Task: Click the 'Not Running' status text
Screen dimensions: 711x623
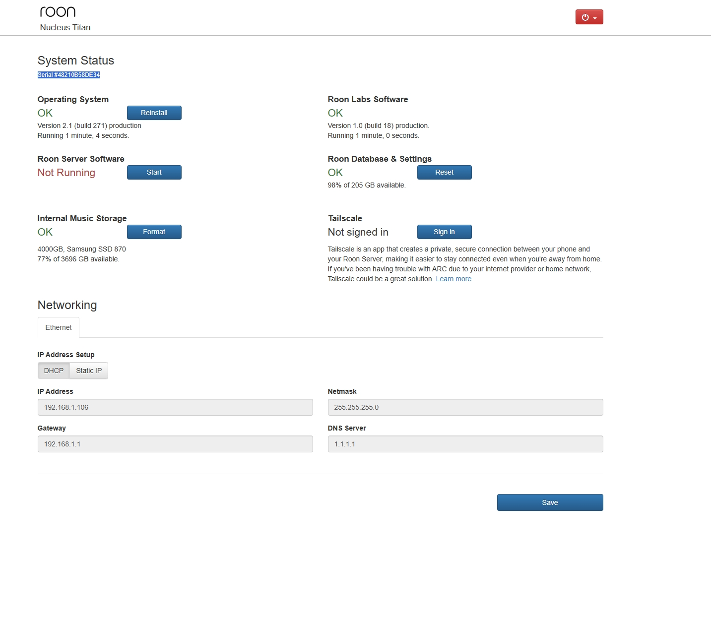Action: [66, 173]
